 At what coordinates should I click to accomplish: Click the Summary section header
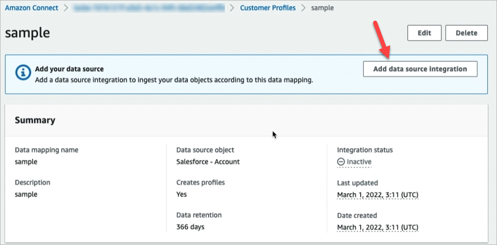click(x=35, y=120)
